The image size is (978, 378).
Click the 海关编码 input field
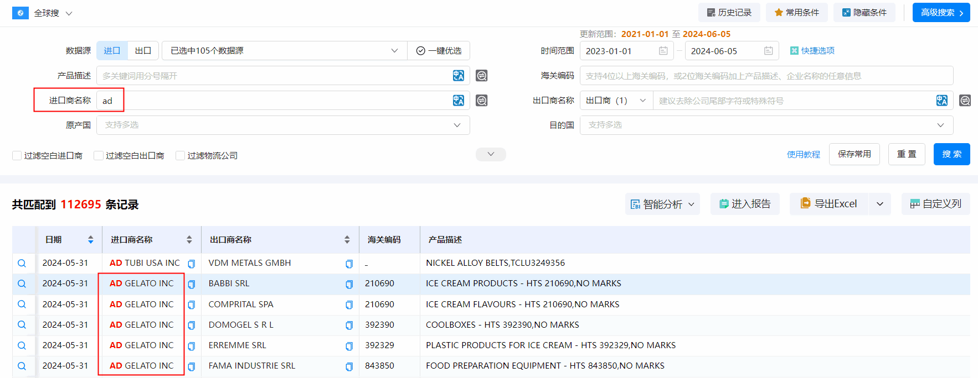[766, 76]
